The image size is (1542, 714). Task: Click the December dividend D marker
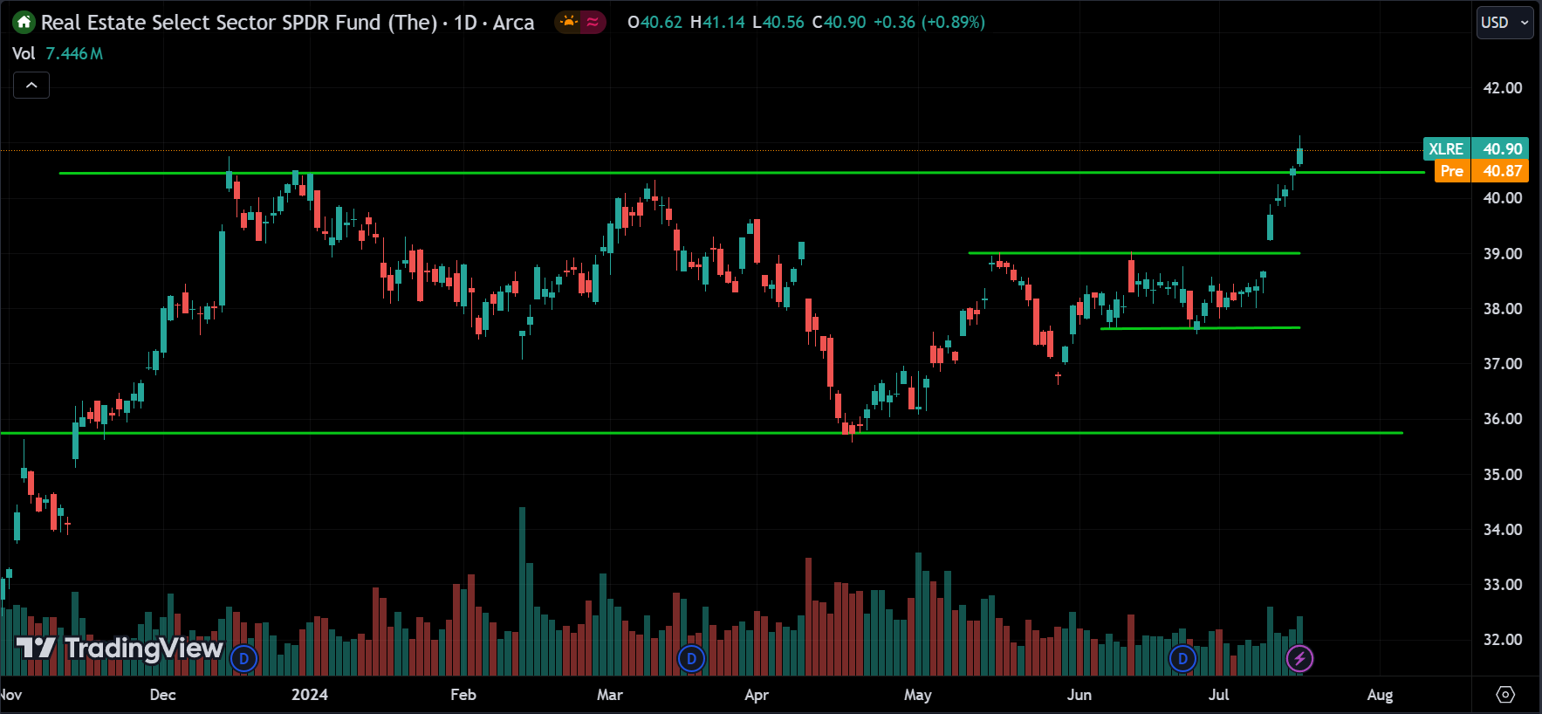pos(244,658)
